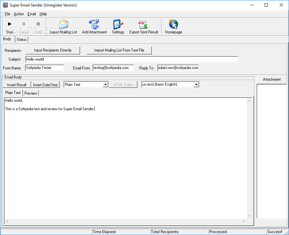This screenshot has height=235, width=289.
Task: Open the Action menu
Action: tap(19, 14)
